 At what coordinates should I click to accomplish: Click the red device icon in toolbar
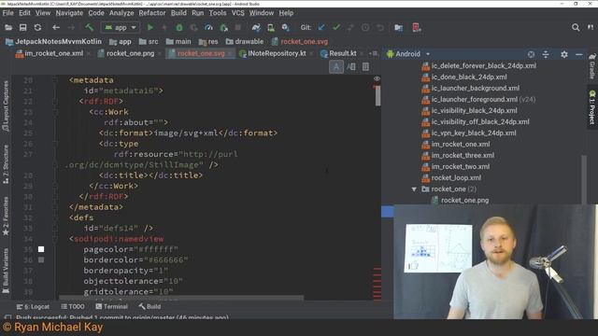417,27
